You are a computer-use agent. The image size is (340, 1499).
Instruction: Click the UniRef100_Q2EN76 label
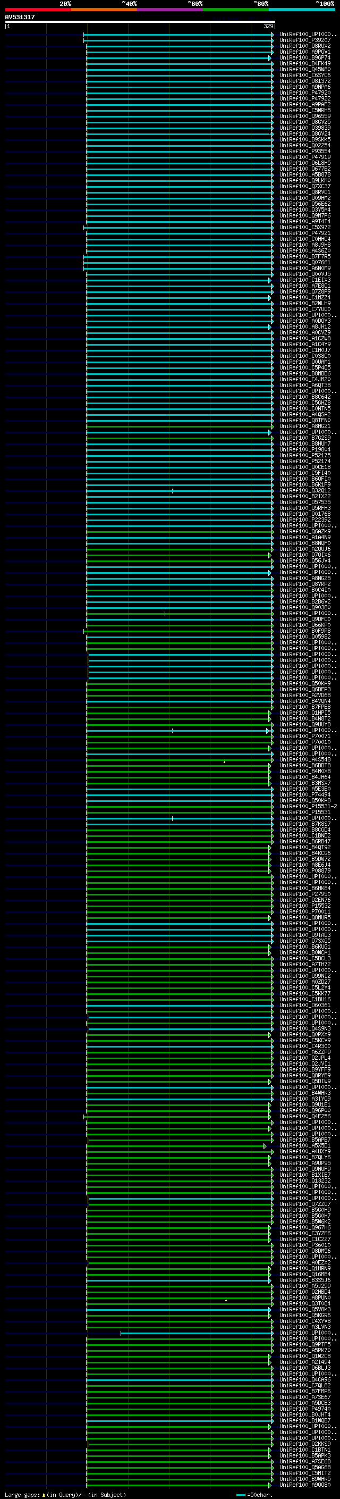(x=304, y=900)
